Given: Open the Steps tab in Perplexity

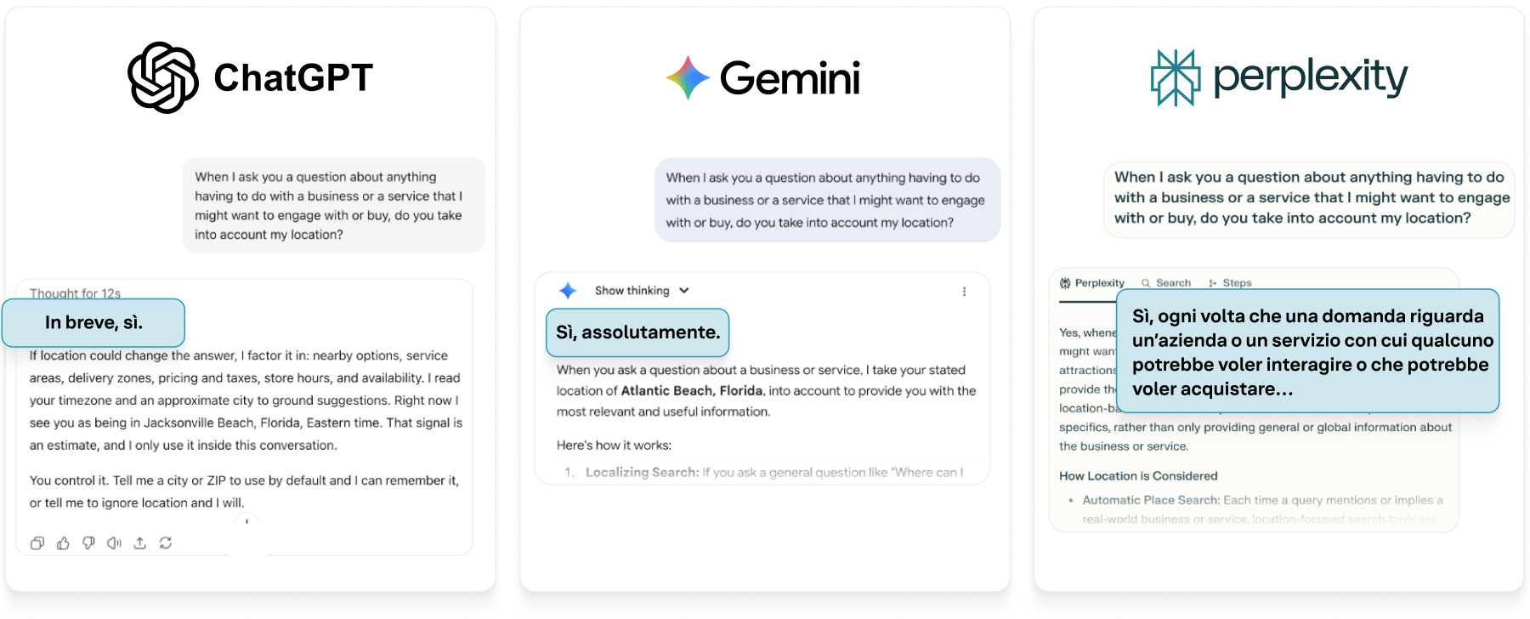Looking at the screenshot, I should [x=1230, y=283].
